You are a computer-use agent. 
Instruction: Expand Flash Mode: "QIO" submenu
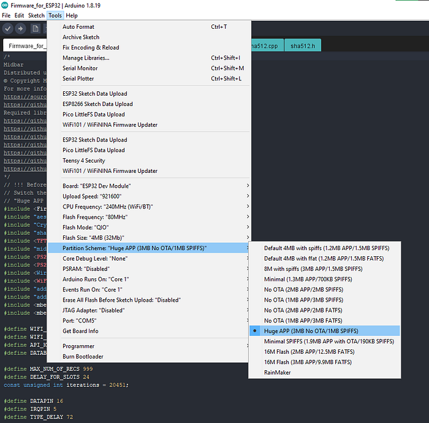[x=149, y=227]
